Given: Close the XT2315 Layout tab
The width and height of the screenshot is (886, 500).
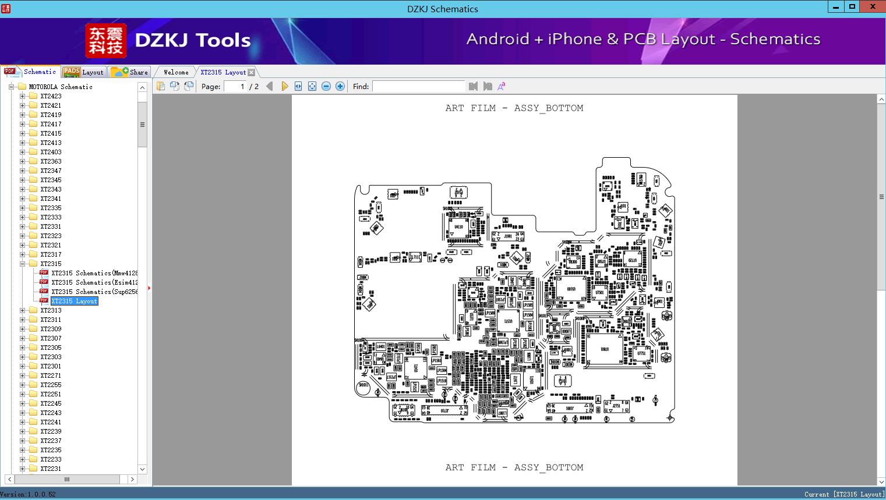Looking at the screenshot, I should (251, 72).
